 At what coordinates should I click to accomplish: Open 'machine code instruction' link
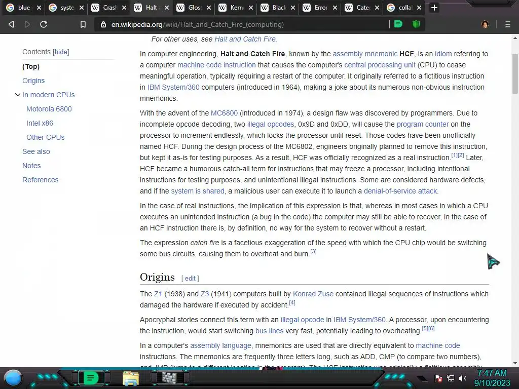click(216, 65)
